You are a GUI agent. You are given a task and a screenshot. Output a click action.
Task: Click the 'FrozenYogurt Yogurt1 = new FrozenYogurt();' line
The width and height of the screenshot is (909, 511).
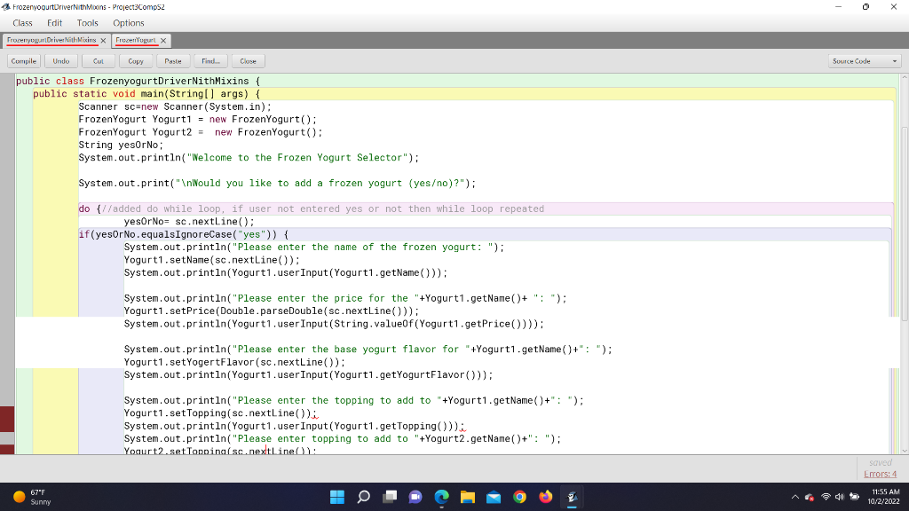[198, 120]
